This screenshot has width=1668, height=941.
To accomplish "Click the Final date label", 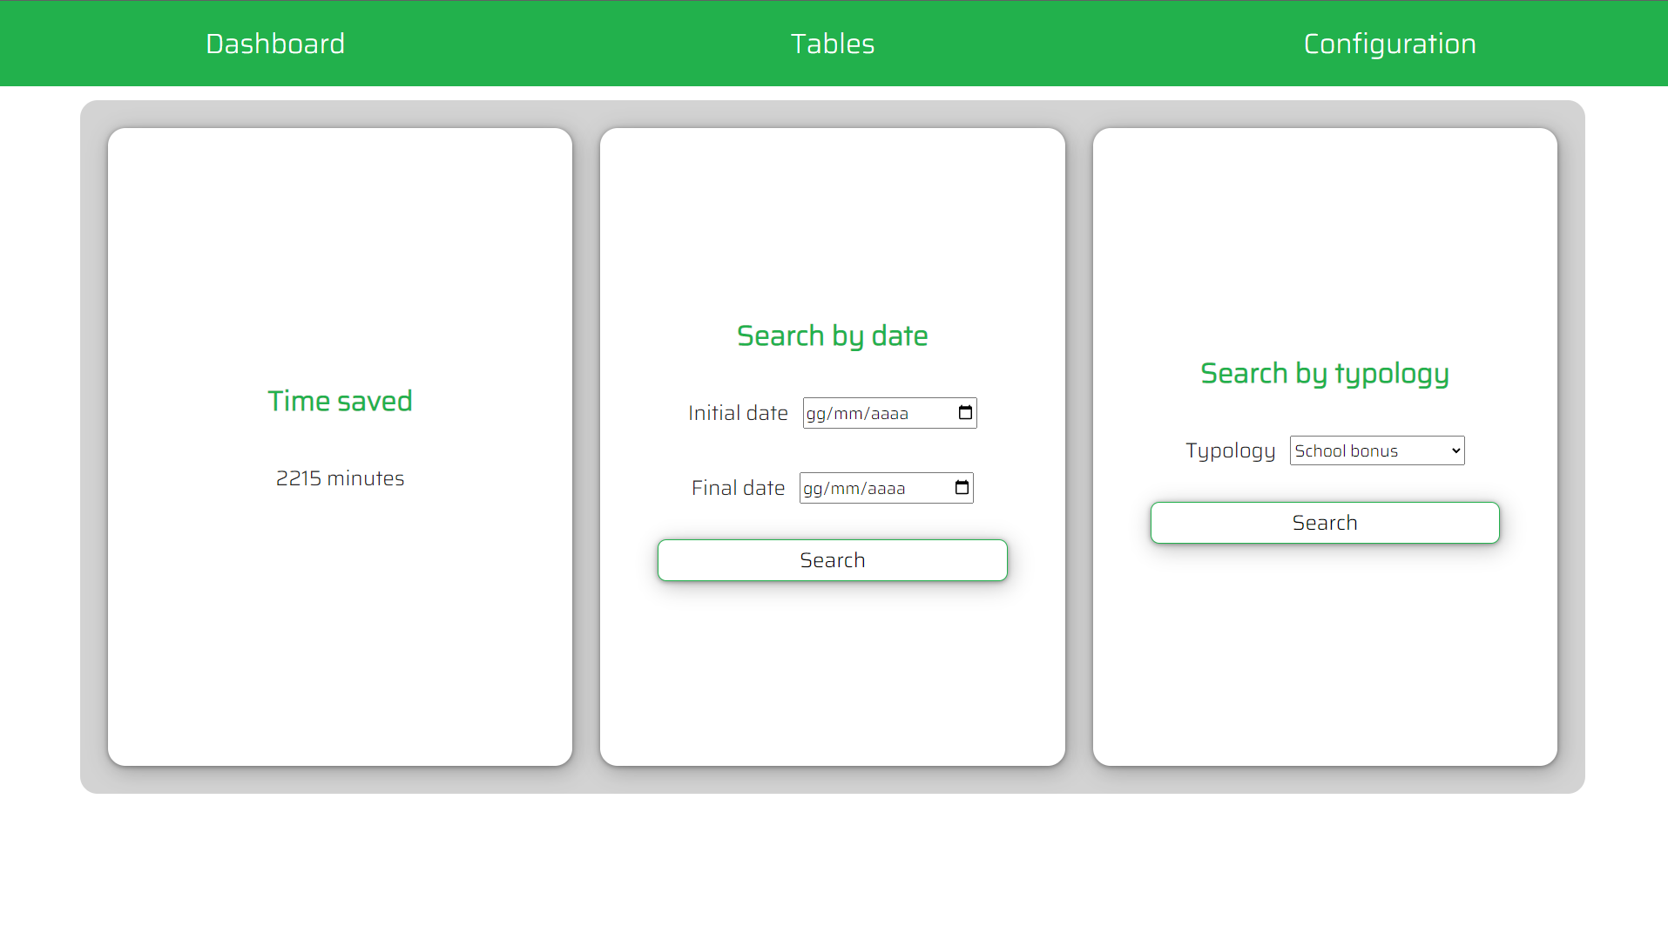I will pos(737,488).
